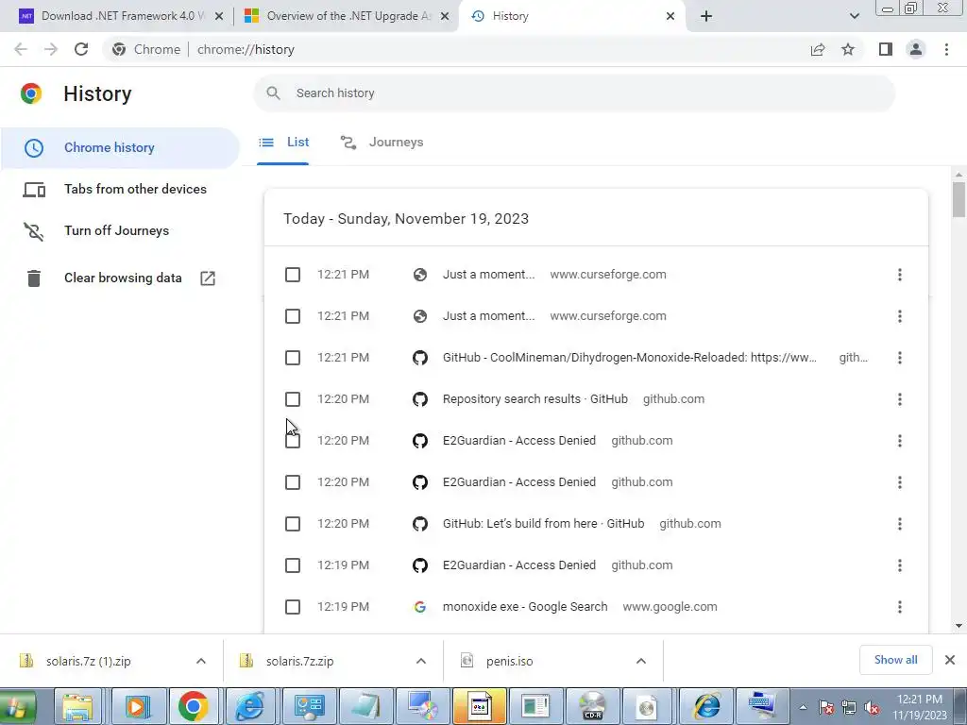Open actions menu for Dihydrogen-Monoxide-Reloaded entry
This screenshot has height=725, width=967.
click(x=900, y=358)
